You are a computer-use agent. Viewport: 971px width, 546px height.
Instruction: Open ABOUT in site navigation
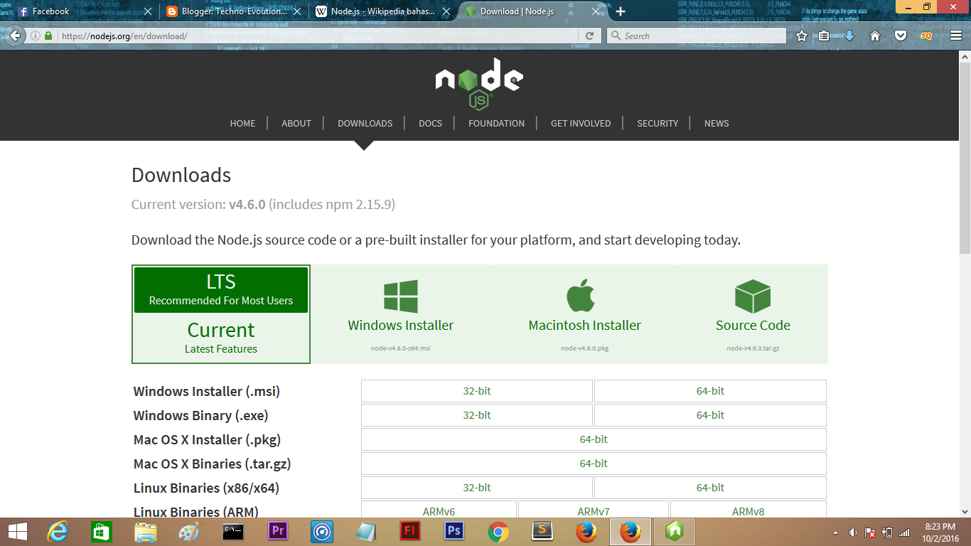click(296, 123)
